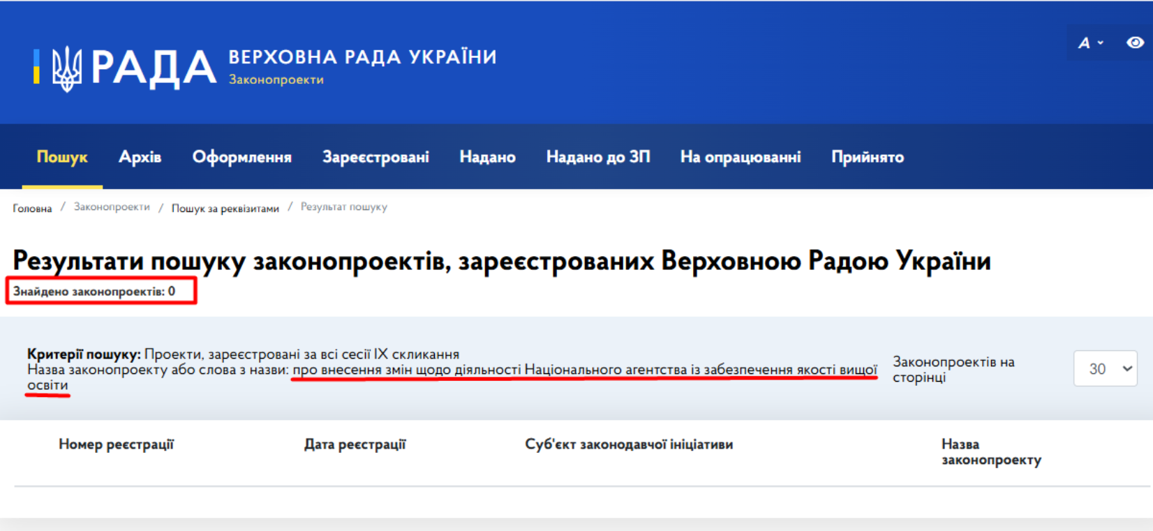
Task: Click the Результат пошуку breadcrumb
Action: (344, 207)
